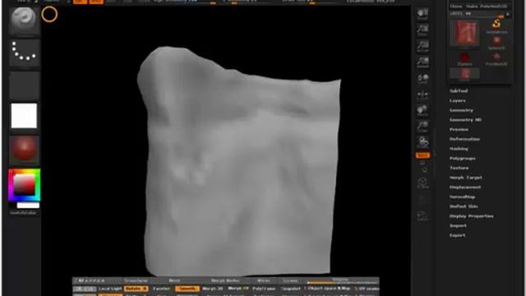The width and height of the screenshot is (526, 296).
Task: Toggle Morph UV mode
Action: [x=238, y=289]
